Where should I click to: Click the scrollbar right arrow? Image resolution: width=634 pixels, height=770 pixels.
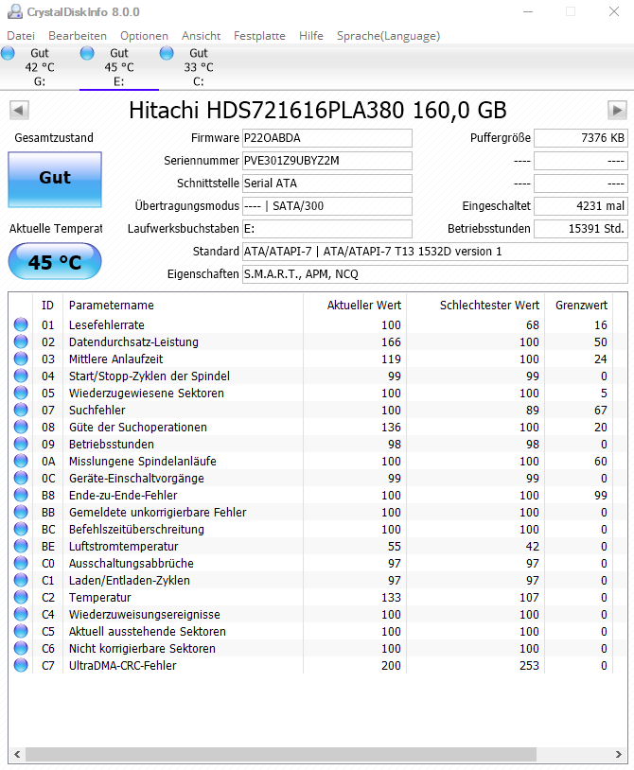point(618,754)
